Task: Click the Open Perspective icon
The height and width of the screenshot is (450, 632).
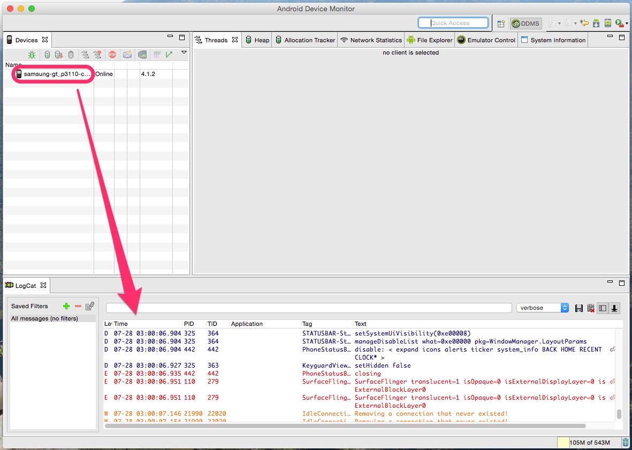Action: pos(500,24)
